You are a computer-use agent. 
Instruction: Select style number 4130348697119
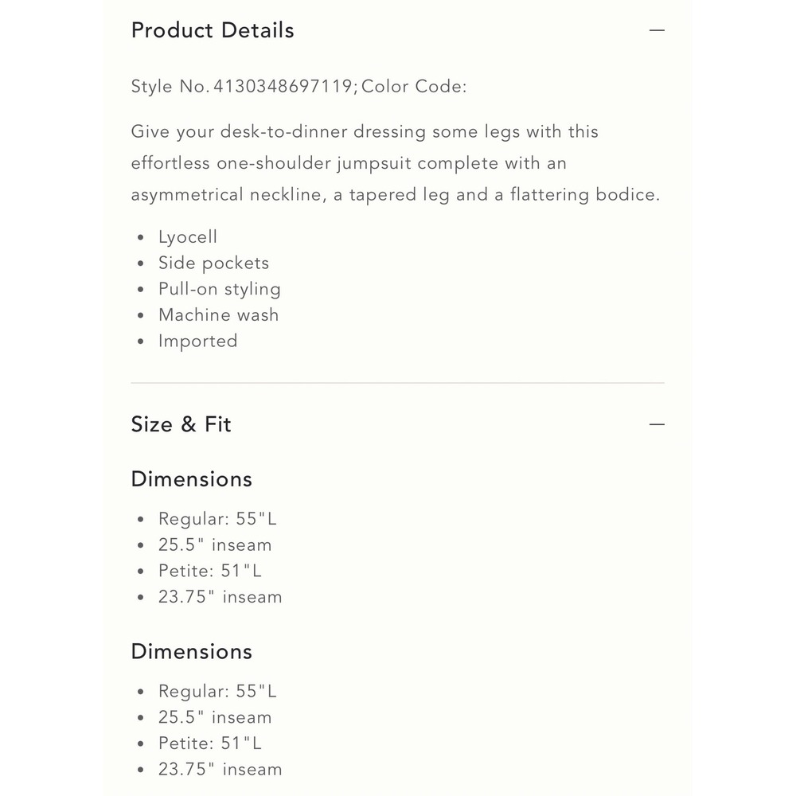(285, 87)
